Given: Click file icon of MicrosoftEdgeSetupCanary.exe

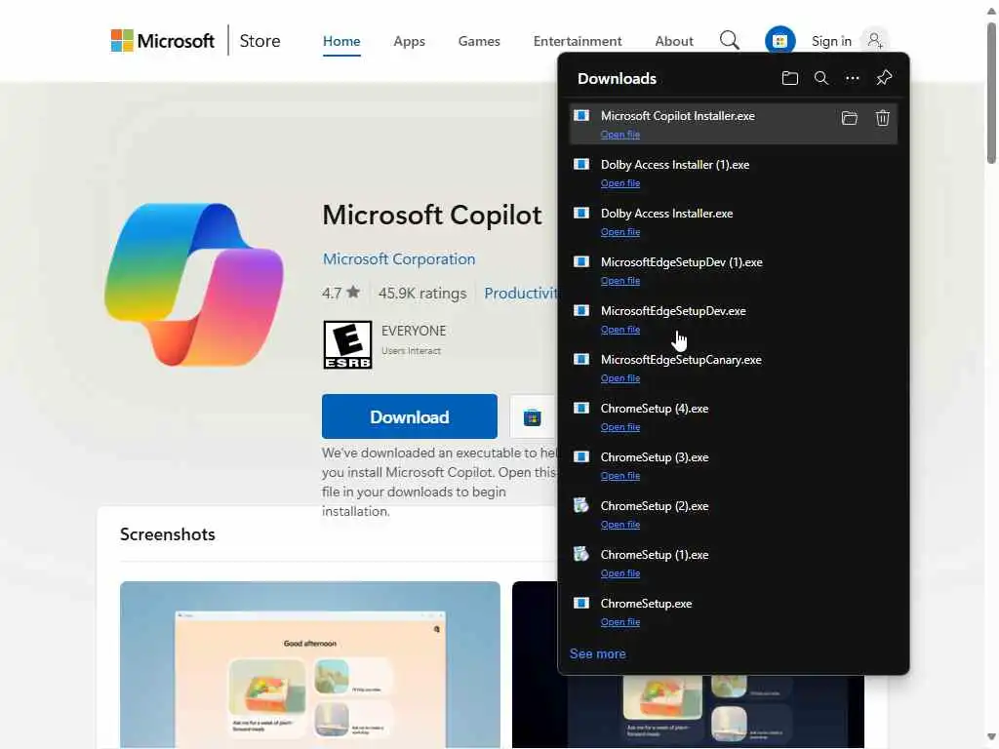Looking at the screenshot, I should click(x=581, y=359).
